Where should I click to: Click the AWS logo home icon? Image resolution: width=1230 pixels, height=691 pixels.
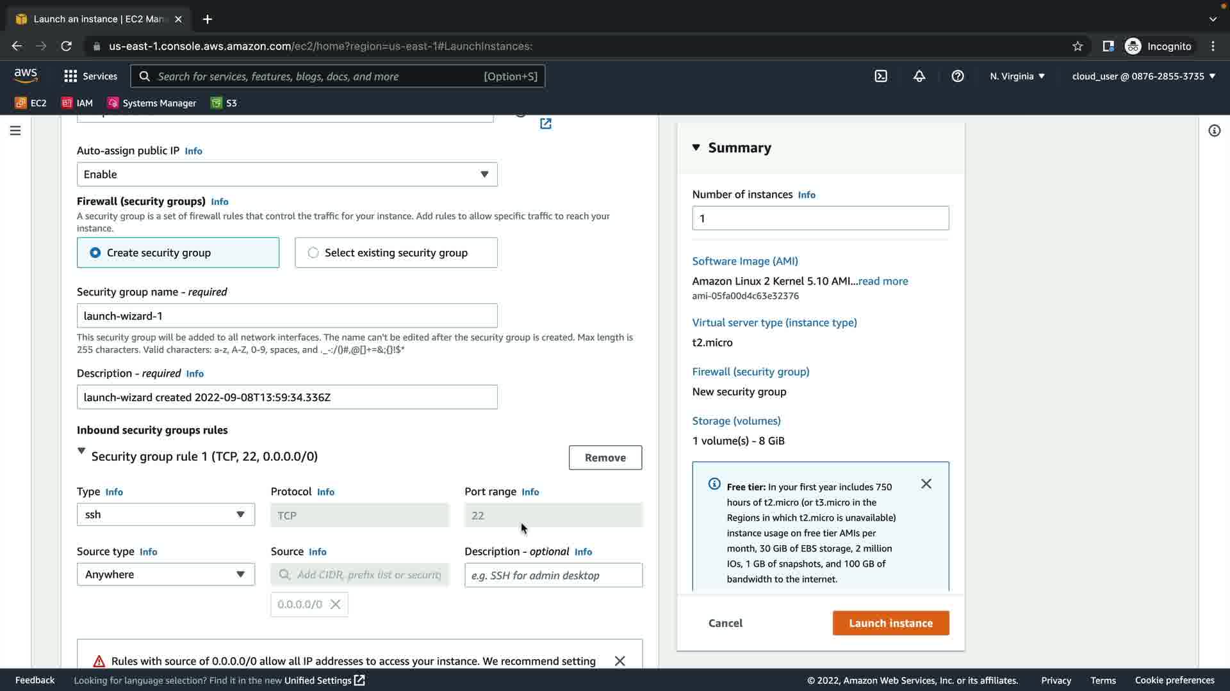pyautogui.click(x=26, y=75)
